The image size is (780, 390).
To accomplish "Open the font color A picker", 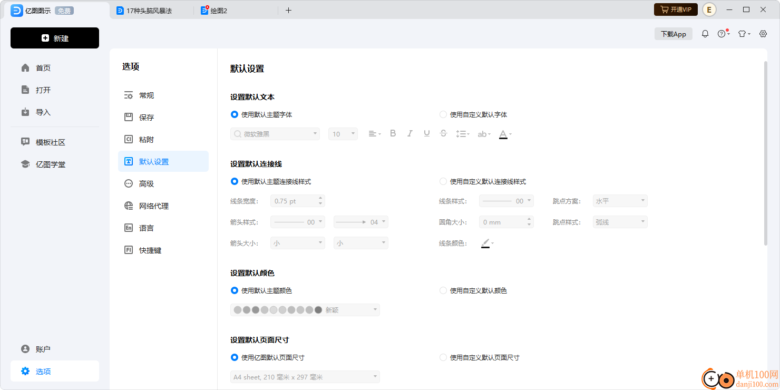I will [x=505, y=134].
